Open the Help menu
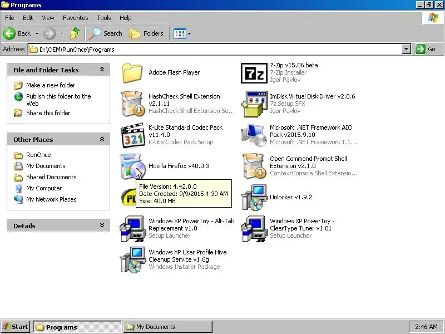 [x=126, y=18]
